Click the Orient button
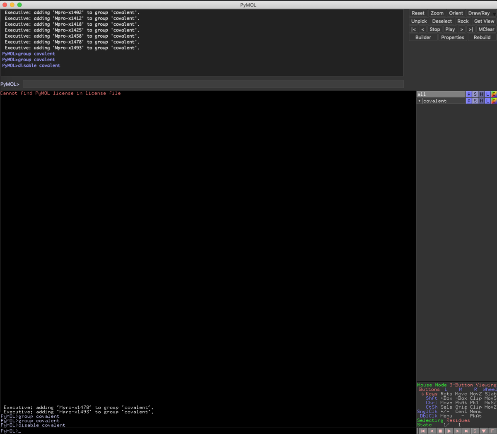497x434 pixels. [x=456, y=13]
